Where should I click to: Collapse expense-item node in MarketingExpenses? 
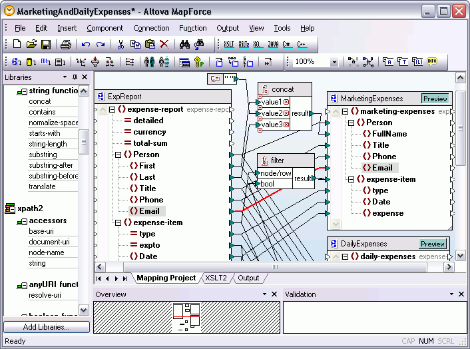(x=351, y=180)
